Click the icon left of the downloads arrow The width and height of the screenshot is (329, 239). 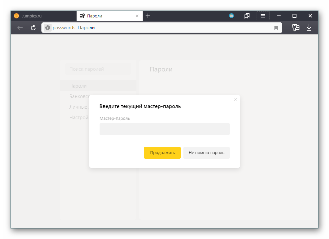tap(296, 28)
